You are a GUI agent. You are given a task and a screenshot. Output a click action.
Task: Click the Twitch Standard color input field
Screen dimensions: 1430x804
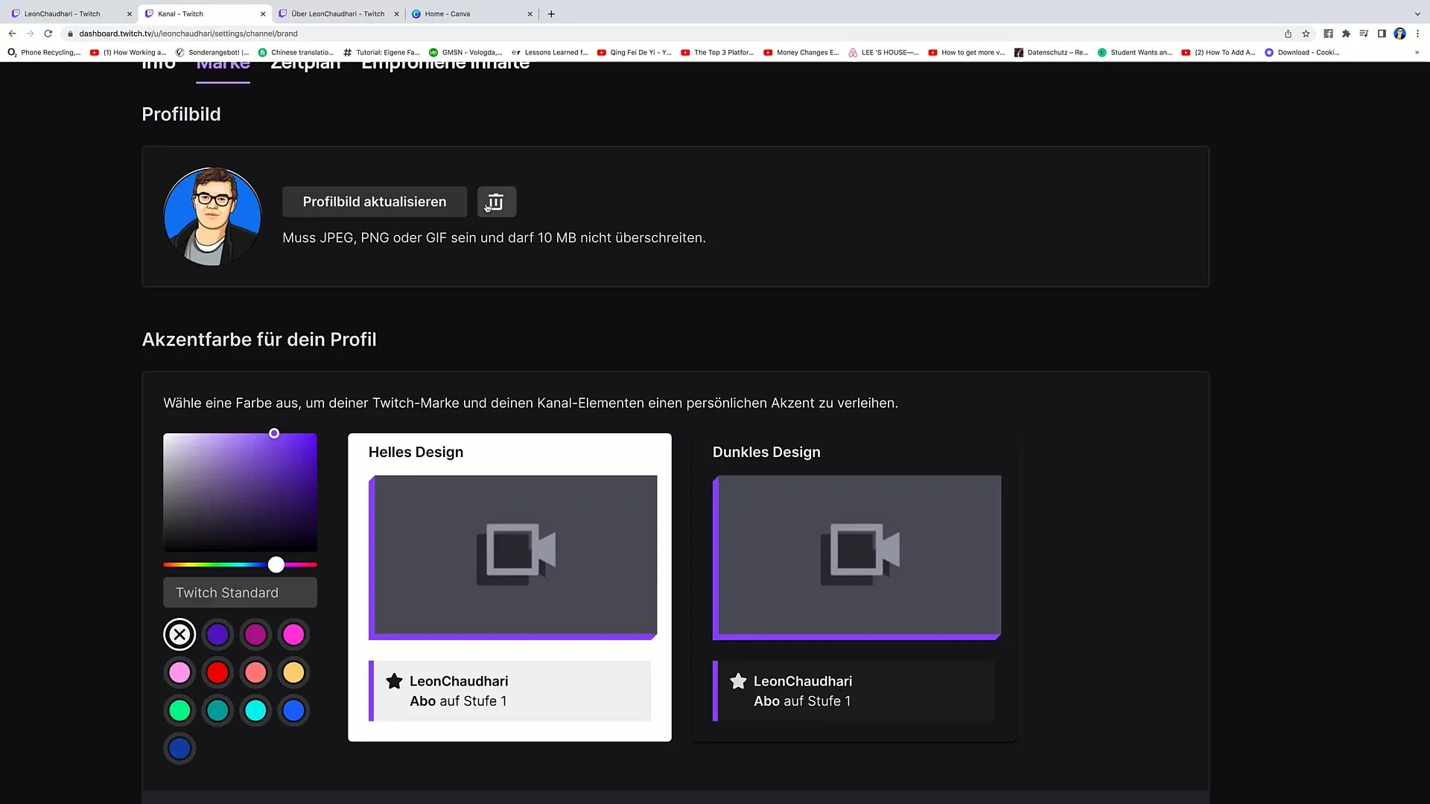tap(240, 593)
